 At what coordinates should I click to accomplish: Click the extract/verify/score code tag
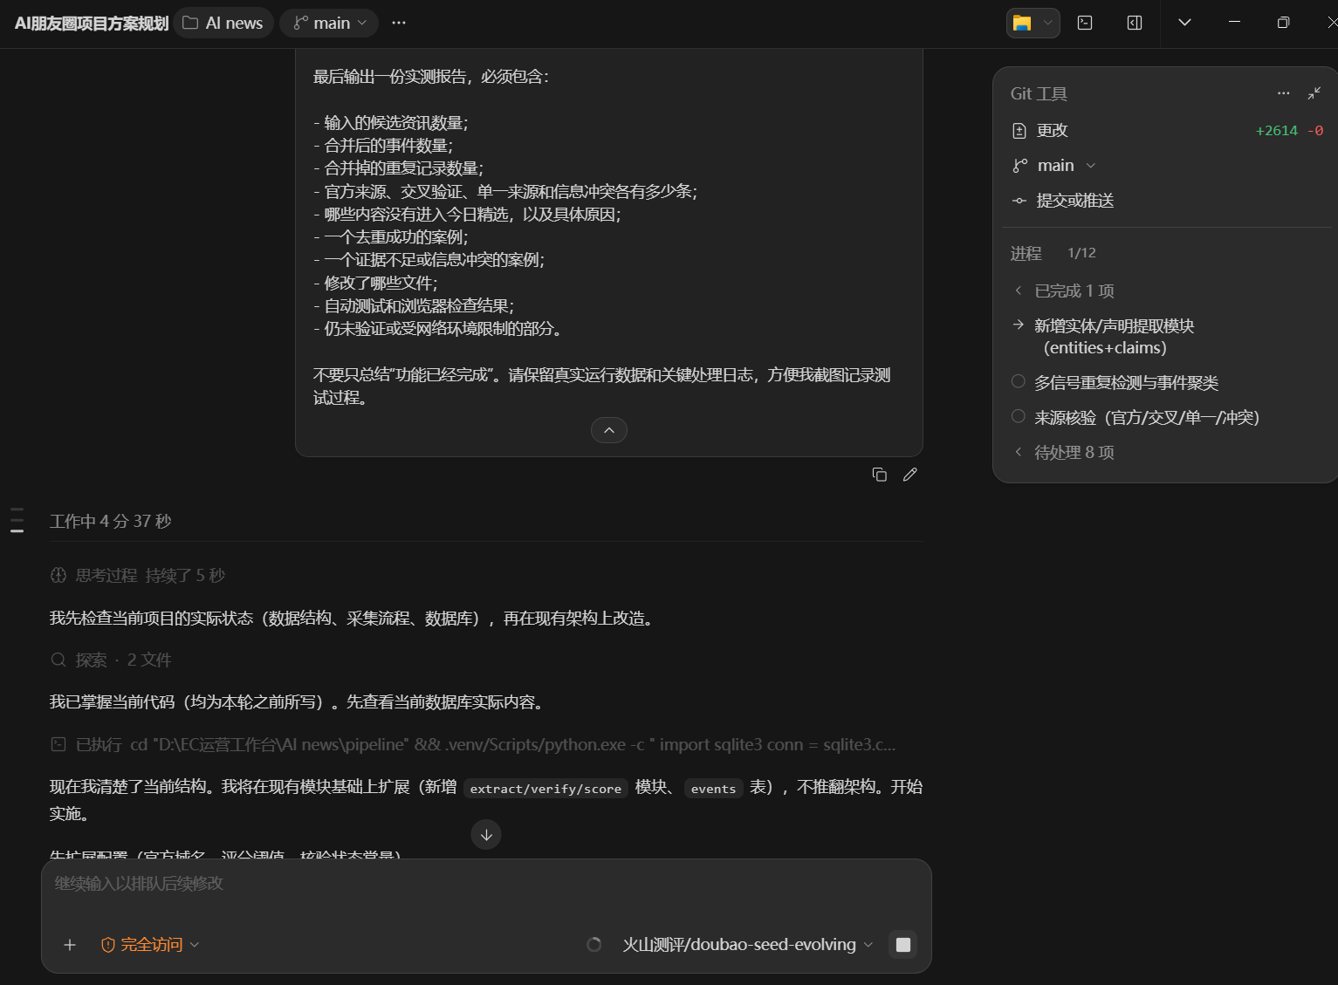pyautogui.click(x=545, y=789)
